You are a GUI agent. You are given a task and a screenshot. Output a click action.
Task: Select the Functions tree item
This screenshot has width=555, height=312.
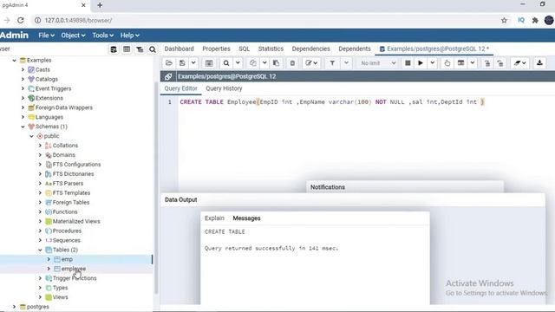(65, 211)
